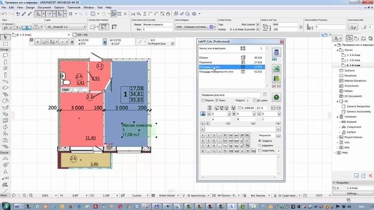
Task: Activate the inject parameters syringe icon
Action: point(30,14)
